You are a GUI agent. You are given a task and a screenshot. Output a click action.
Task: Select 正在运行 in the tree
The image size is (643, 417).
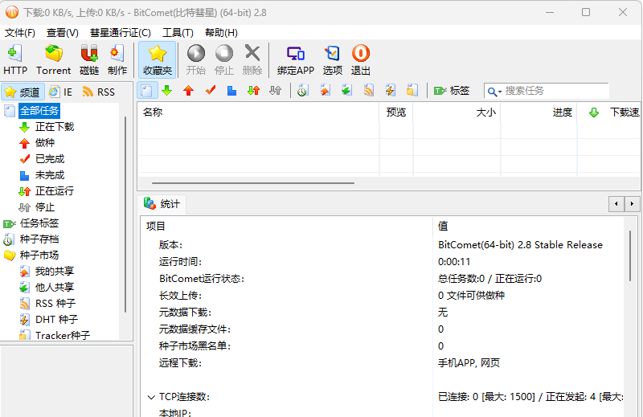tap(55, 191)
